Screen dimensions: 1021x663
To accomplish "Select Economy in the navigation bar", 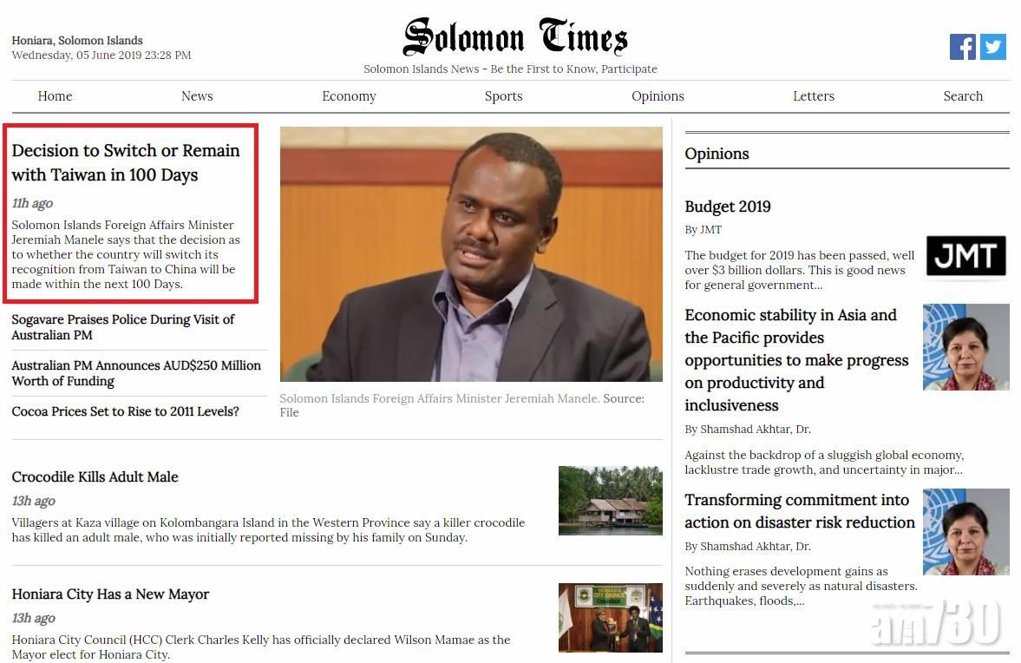I will click(349, 96).
